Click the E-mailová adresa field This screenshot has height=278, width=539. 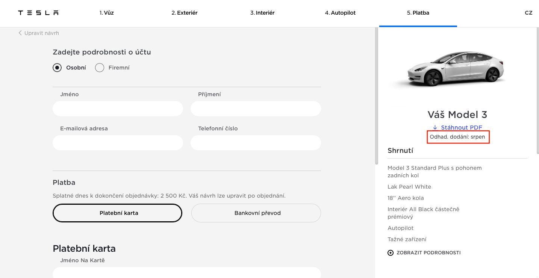118,143
